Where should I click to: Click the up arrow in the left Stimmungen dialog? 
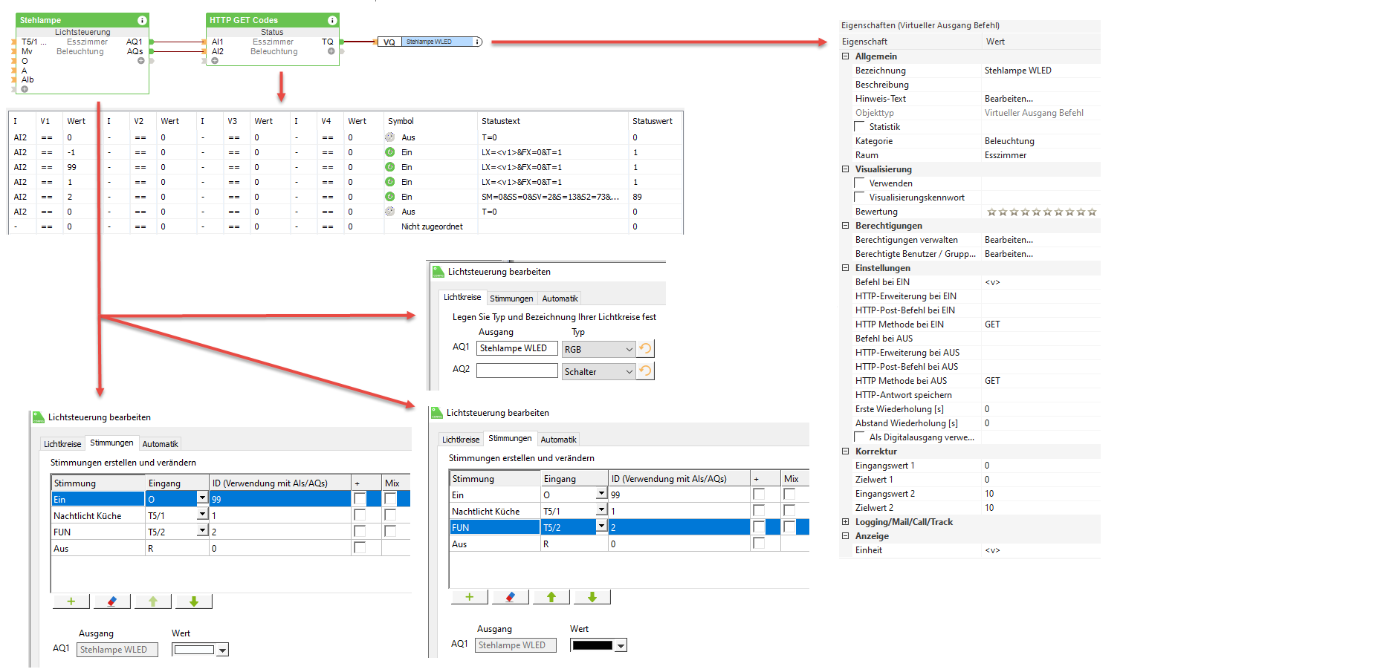[153, 601]
